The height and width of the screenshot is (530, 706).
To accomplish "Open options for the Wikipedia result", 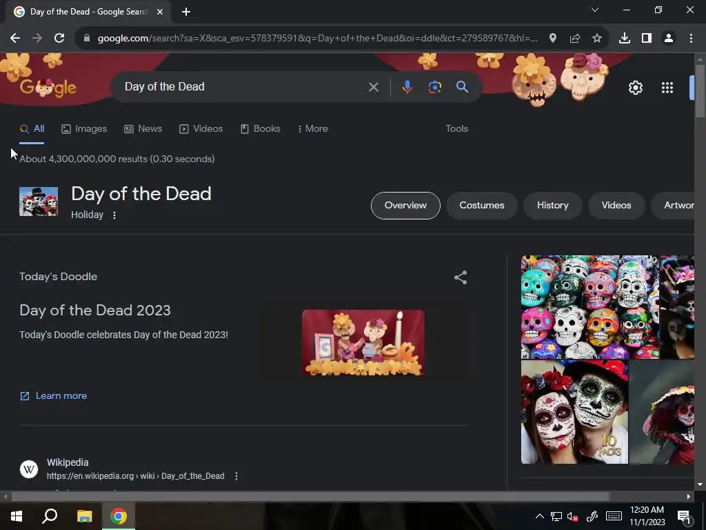I will pos(236,476).
